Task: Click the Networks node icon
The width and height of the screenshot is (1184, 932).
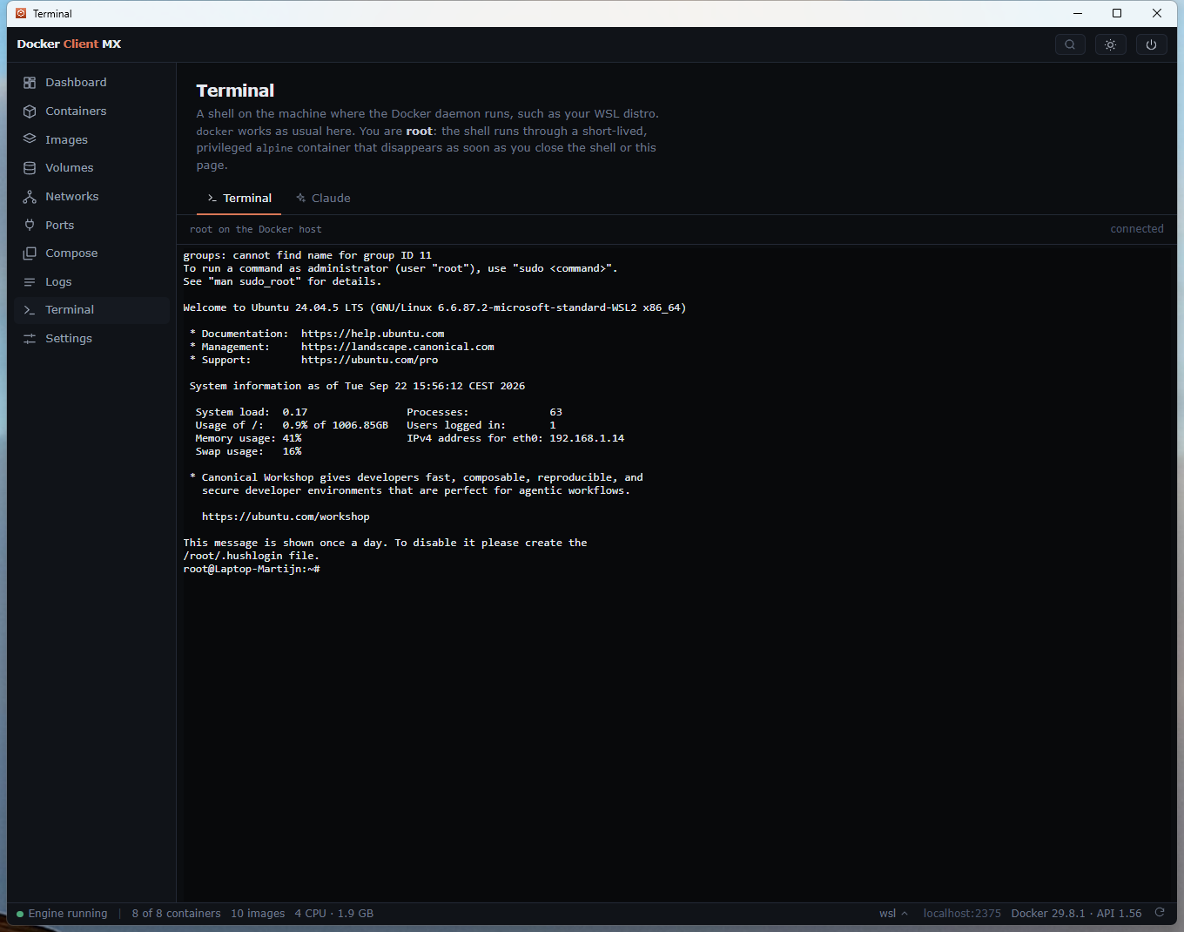Action: pos(30,197)
